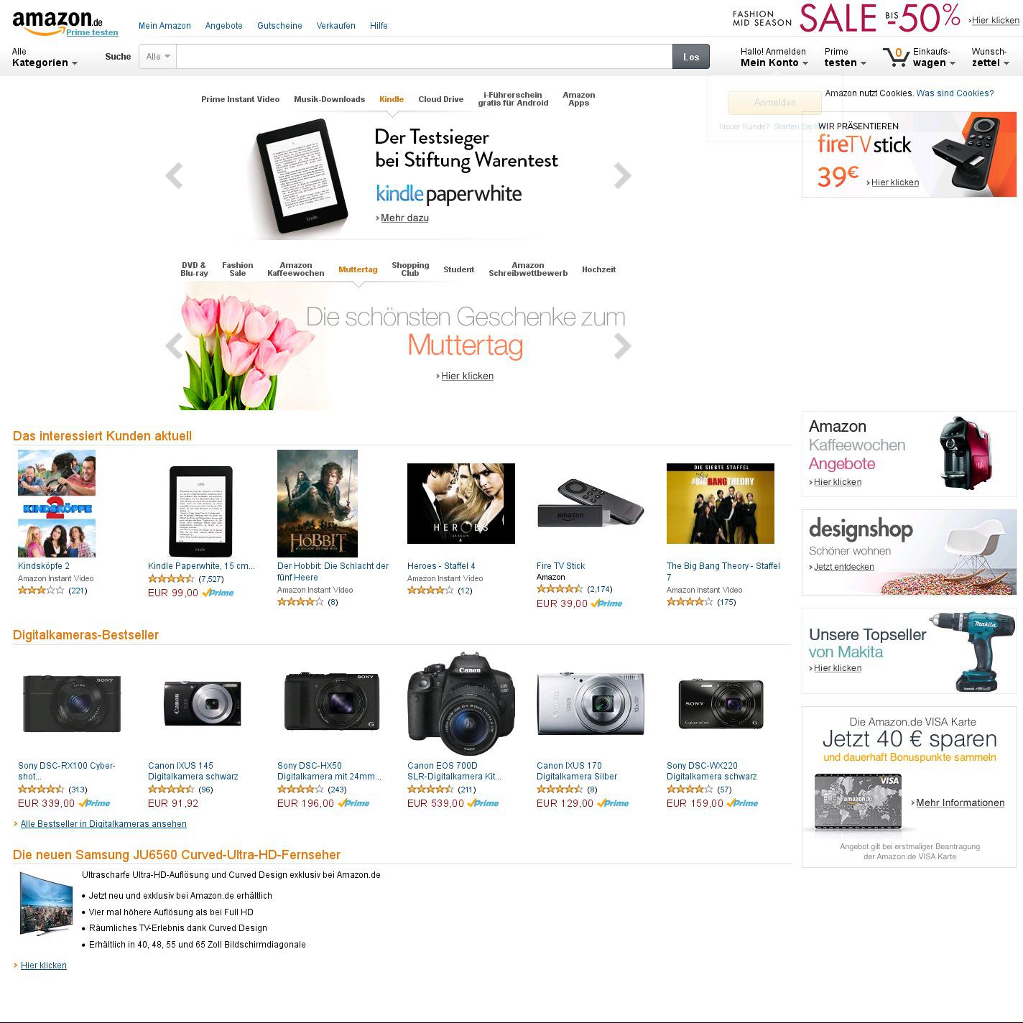The image size is (1023, 1023).
Task: Open the shopping cart icon
Action: pyautogui.click(x=896, y=57)
